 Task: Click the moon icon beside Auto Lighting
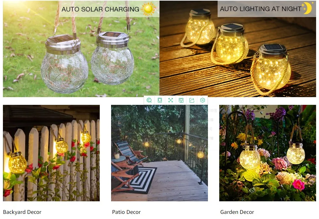click(x=307, y=8)
